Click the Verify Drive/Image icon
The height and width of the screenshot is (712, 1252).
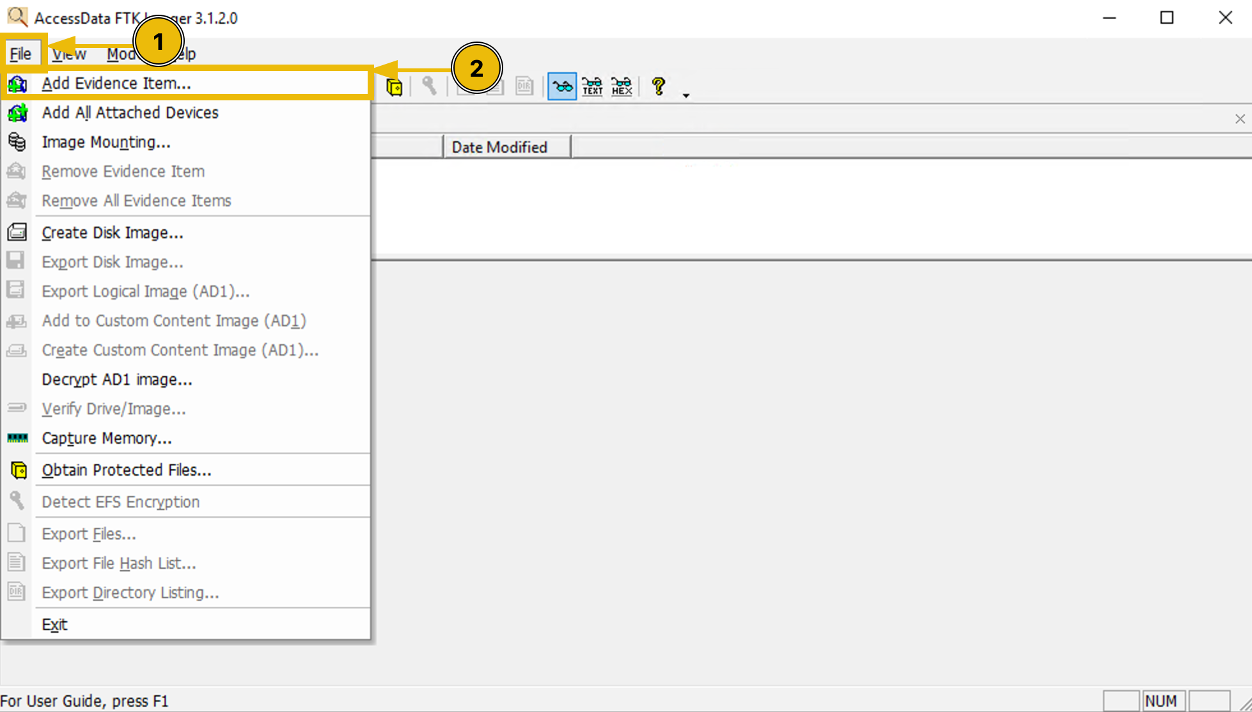(17, 407)
